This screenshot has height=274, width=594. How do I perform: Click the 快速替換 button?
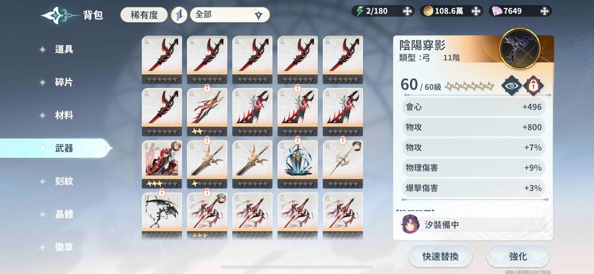click(440, 256)
